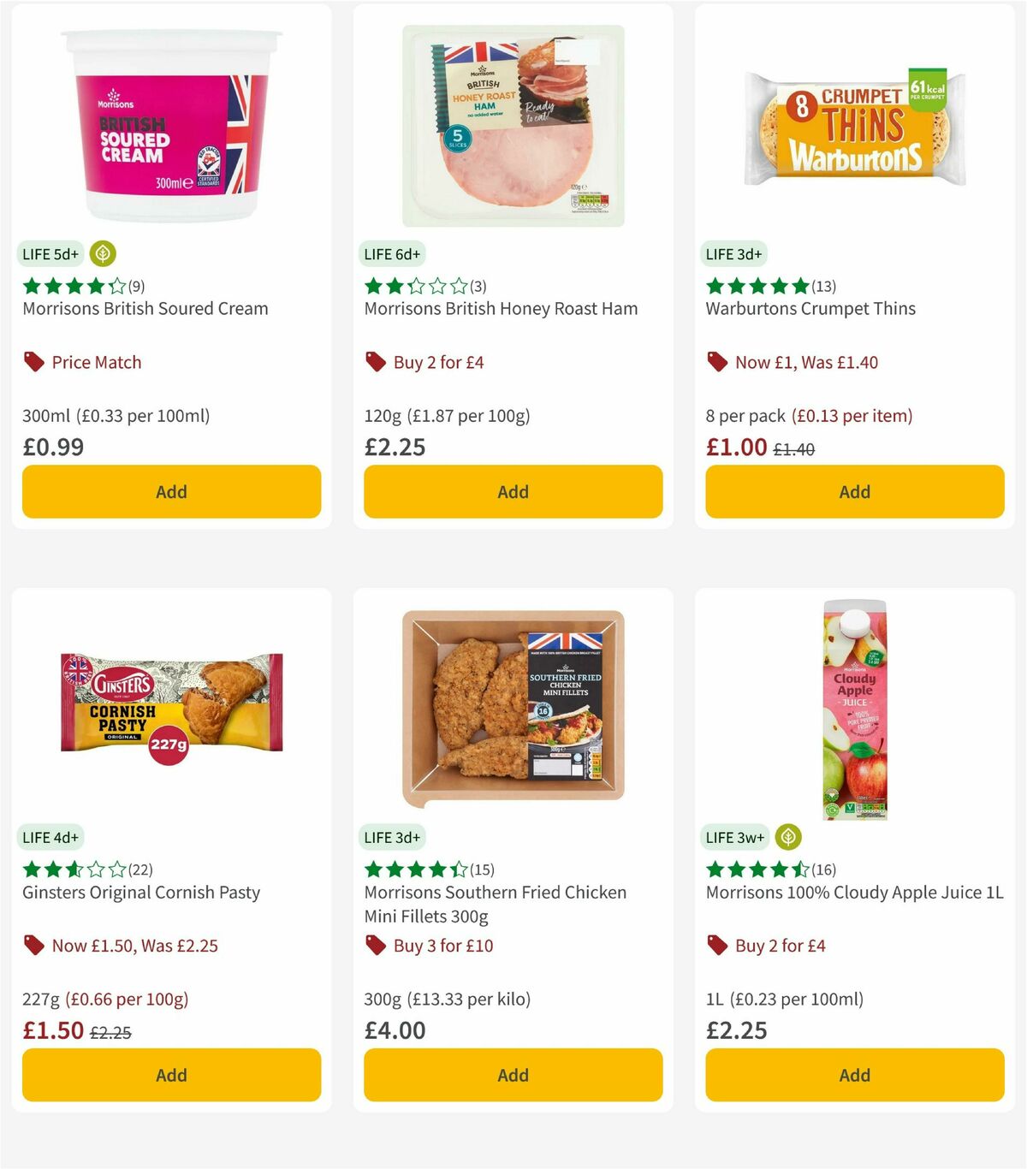Viewport: 1027px width, 1169px height.
Task: Click the offer tag icon on 'Buy 3 for £10'
Action: 375,946
